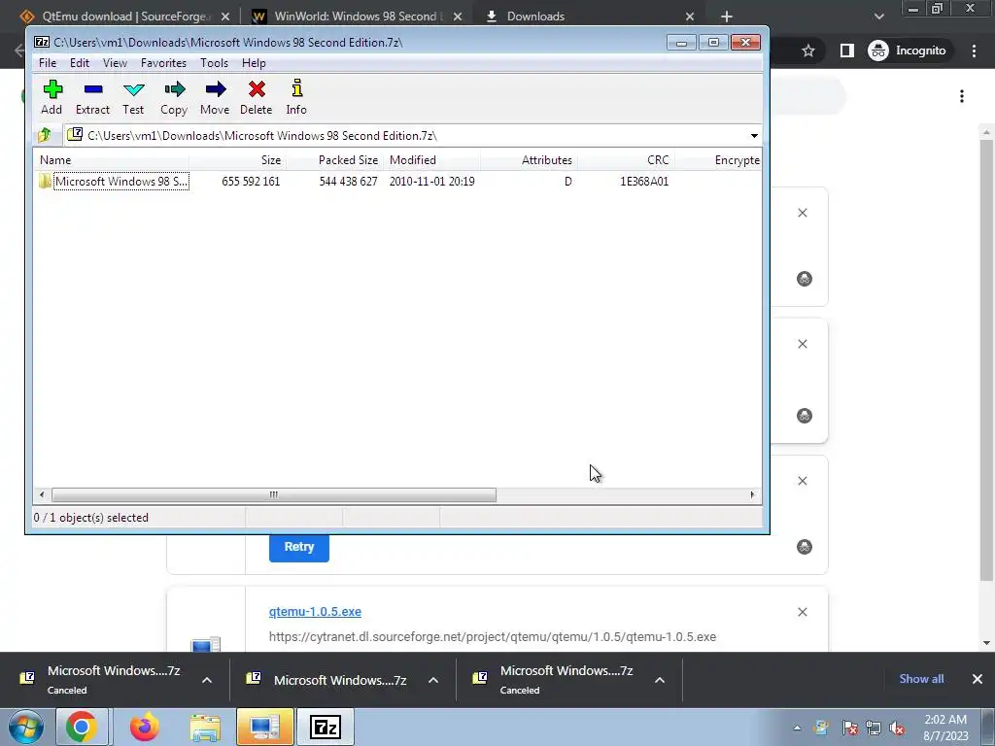This screenshot has width=995, height=746.
Task: Open the Tools menu
Action: click(214, 63)
